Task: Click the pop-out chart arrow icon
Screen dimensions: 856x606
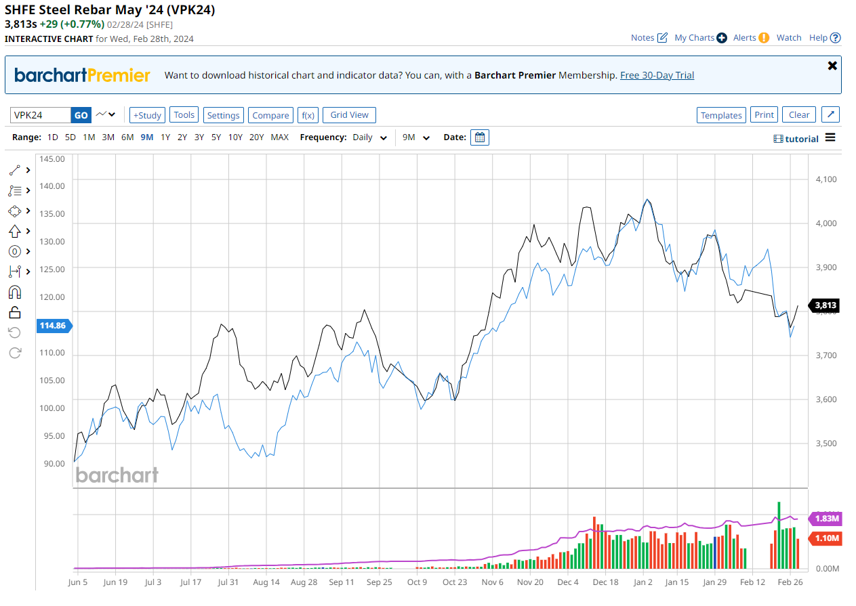Action: [x=831, y=115]
